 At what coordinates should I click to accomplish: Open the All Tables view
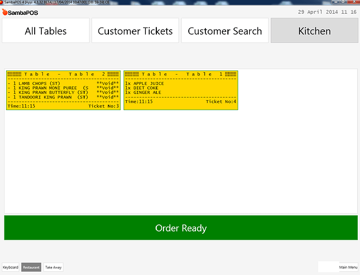tap(46, 30)
